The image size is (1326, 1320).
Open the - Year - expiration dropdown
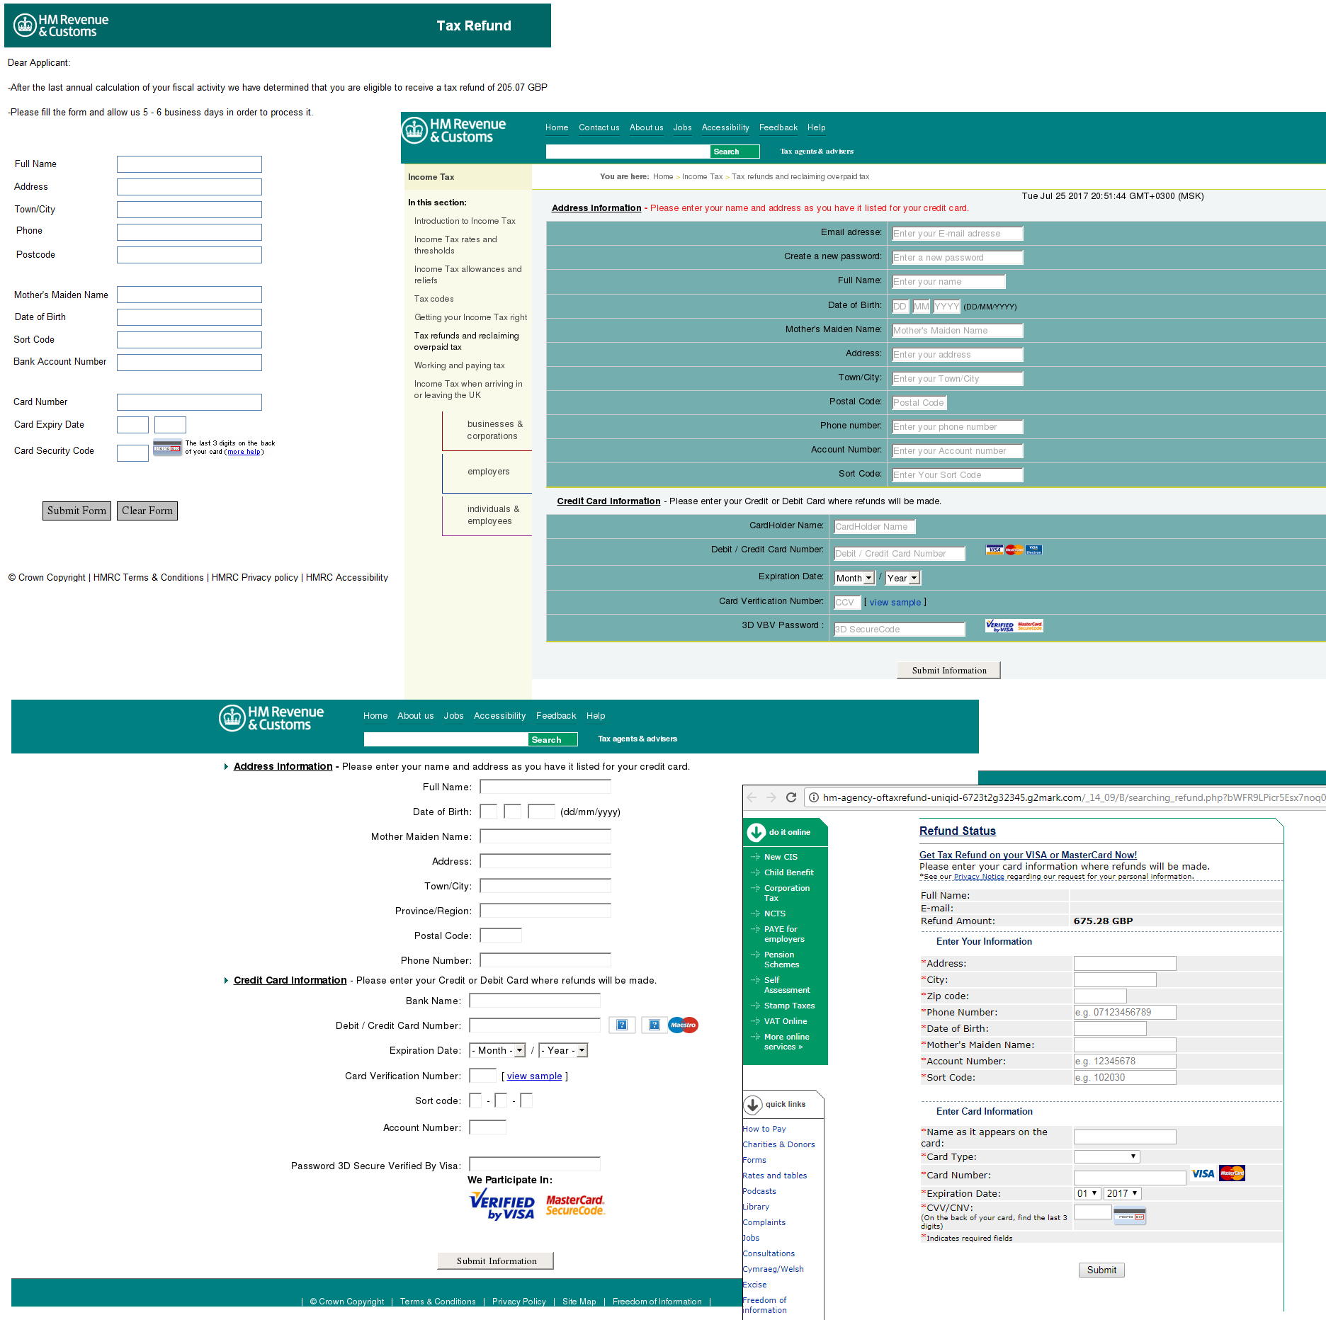click(564, 1050)
